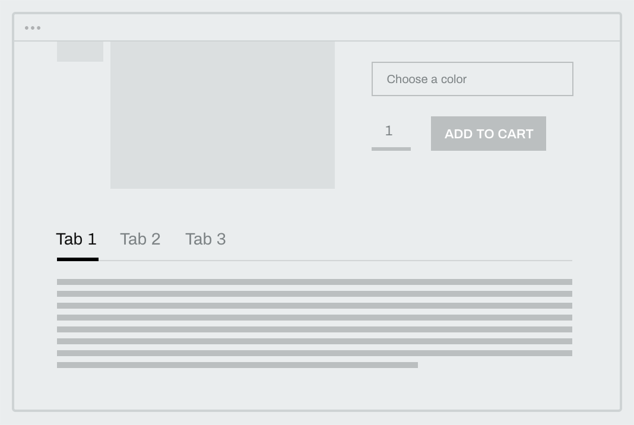The image size is (634, 425).
Task: Click the large product image placeholder
Action: pos(223,115)
